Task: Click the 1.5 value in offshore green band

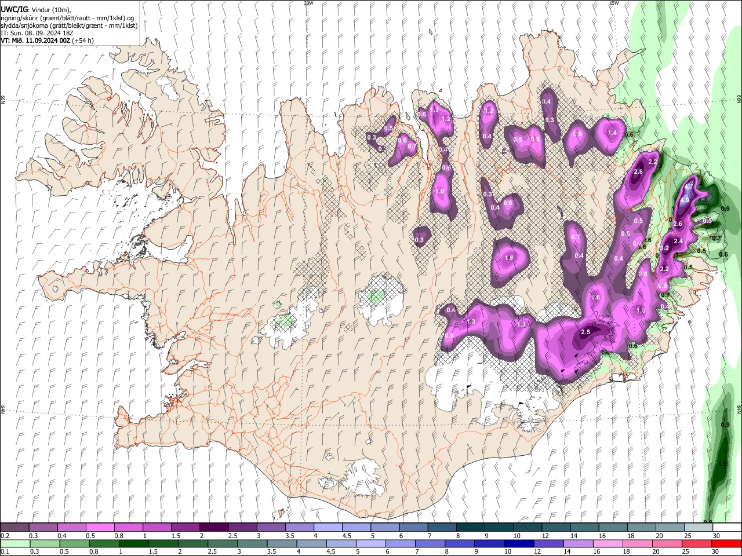Action: (x=722, y=464)
